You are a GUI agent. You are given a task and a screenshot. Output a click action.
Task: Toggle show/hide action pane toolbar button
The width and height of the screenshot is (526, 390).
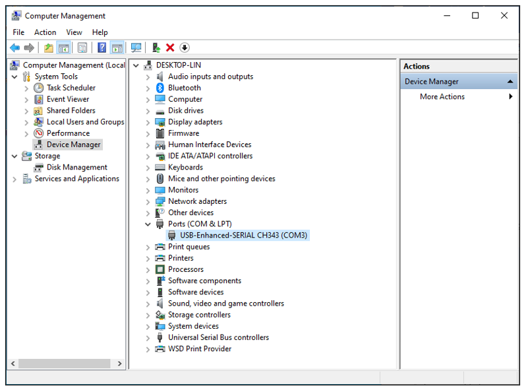click(x=117, y=48)
